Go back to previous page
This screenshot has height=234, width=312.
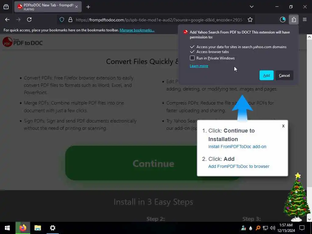7,19
